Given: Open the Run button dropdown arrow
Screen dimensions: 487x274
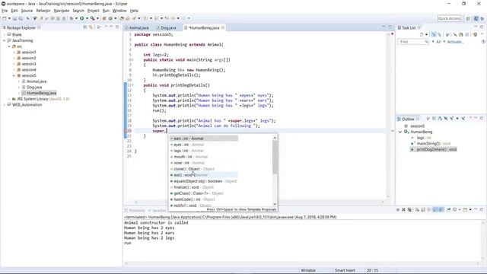Looking at the screenshot, I should [x=87, y=18].
